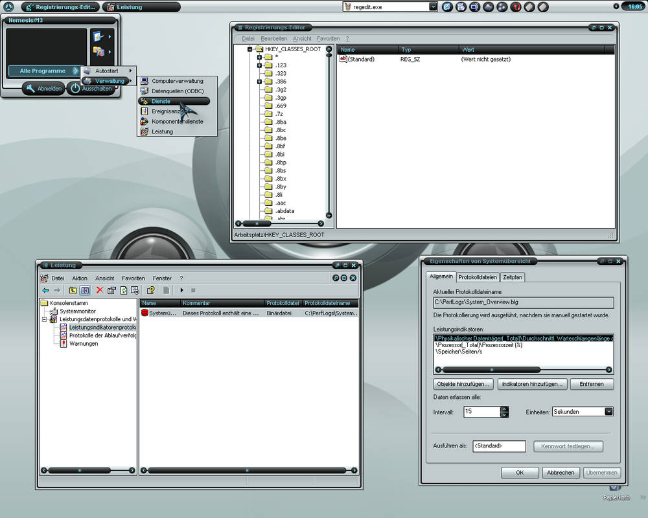The height and width of the screenshot is (518, 648).
Task: Click the up-folder icon in the Leistung toolbar
Action: coord(75,290)
